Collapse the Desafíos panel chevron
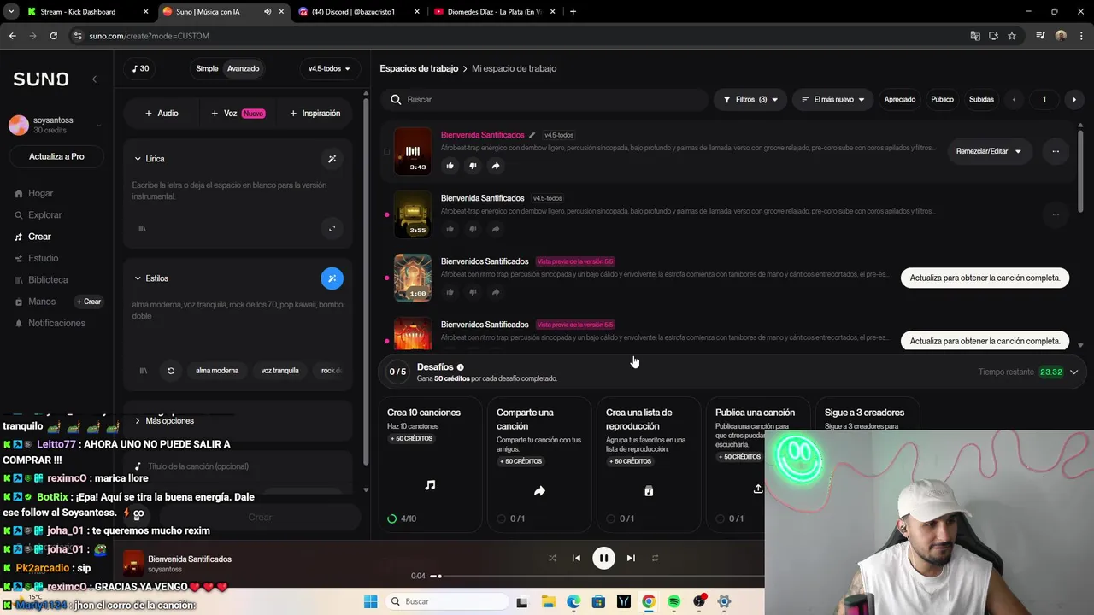 (1074, 372)
